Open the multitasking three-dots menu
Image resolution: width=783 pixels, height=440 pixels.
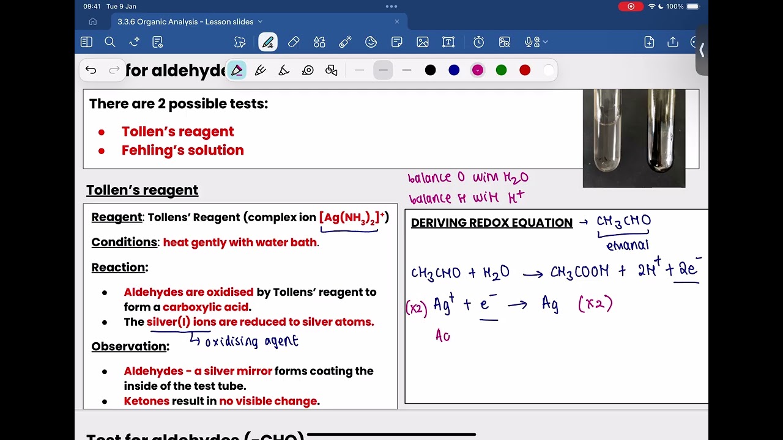(x=391, y=6)
